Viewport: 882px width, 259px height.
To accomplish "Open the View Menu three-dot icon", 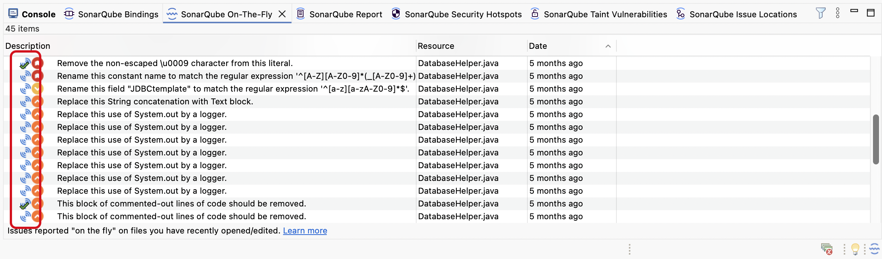I will click(x=838, y=14).
